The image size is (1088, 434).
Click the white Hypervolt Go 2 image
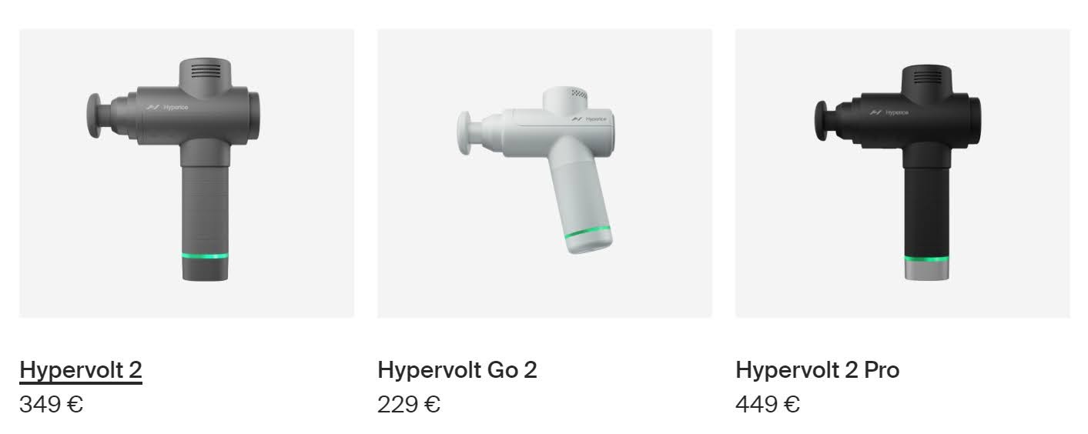pos(544,173)
